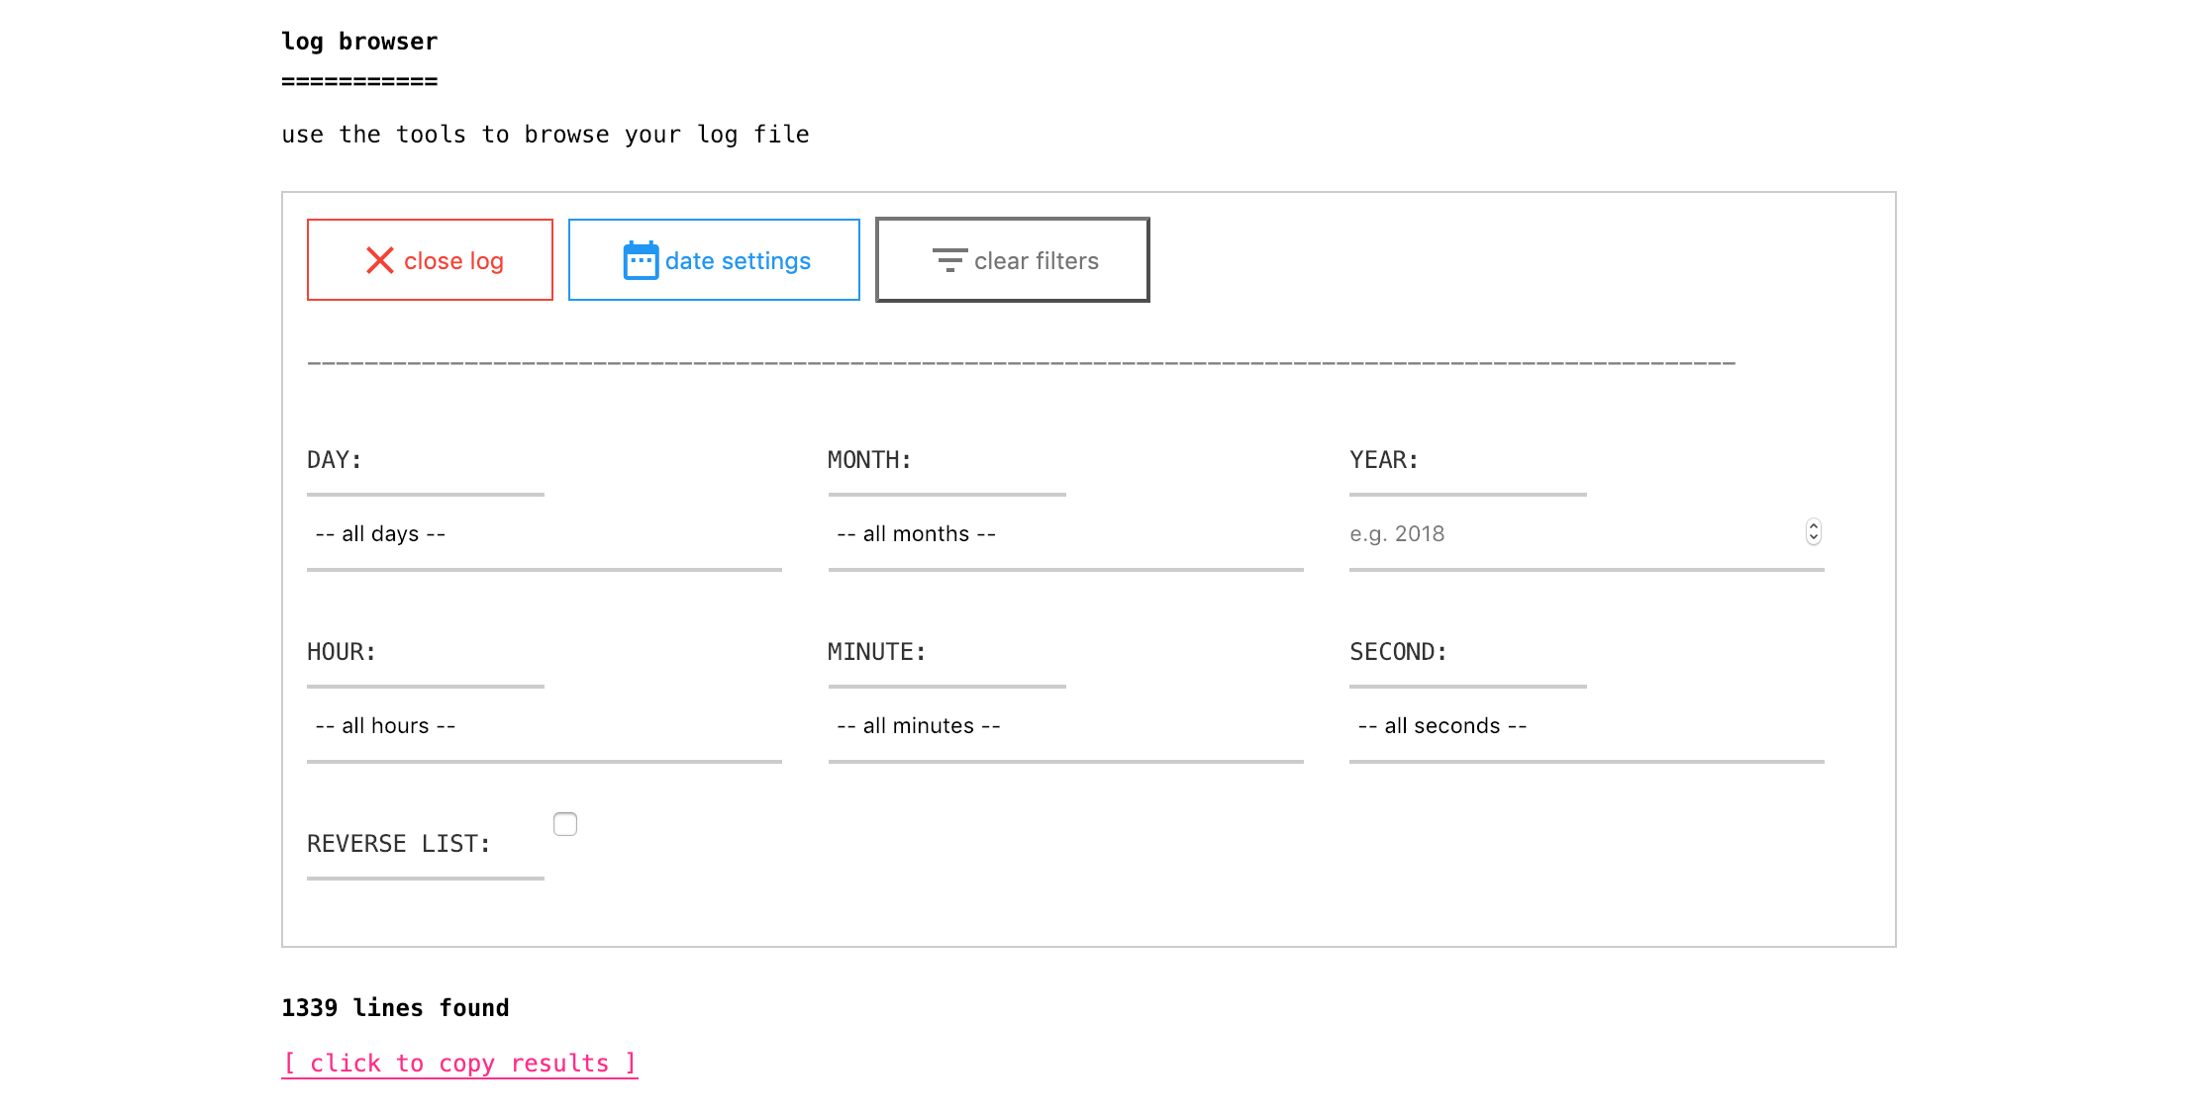Click the calendar icon in date settings
This screenshot has width=2186, height=1118.
click(640, 261)
